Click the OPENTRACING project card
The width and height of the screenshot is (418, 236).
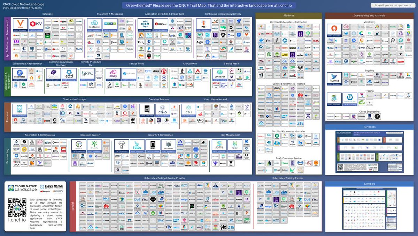[350, 99]
